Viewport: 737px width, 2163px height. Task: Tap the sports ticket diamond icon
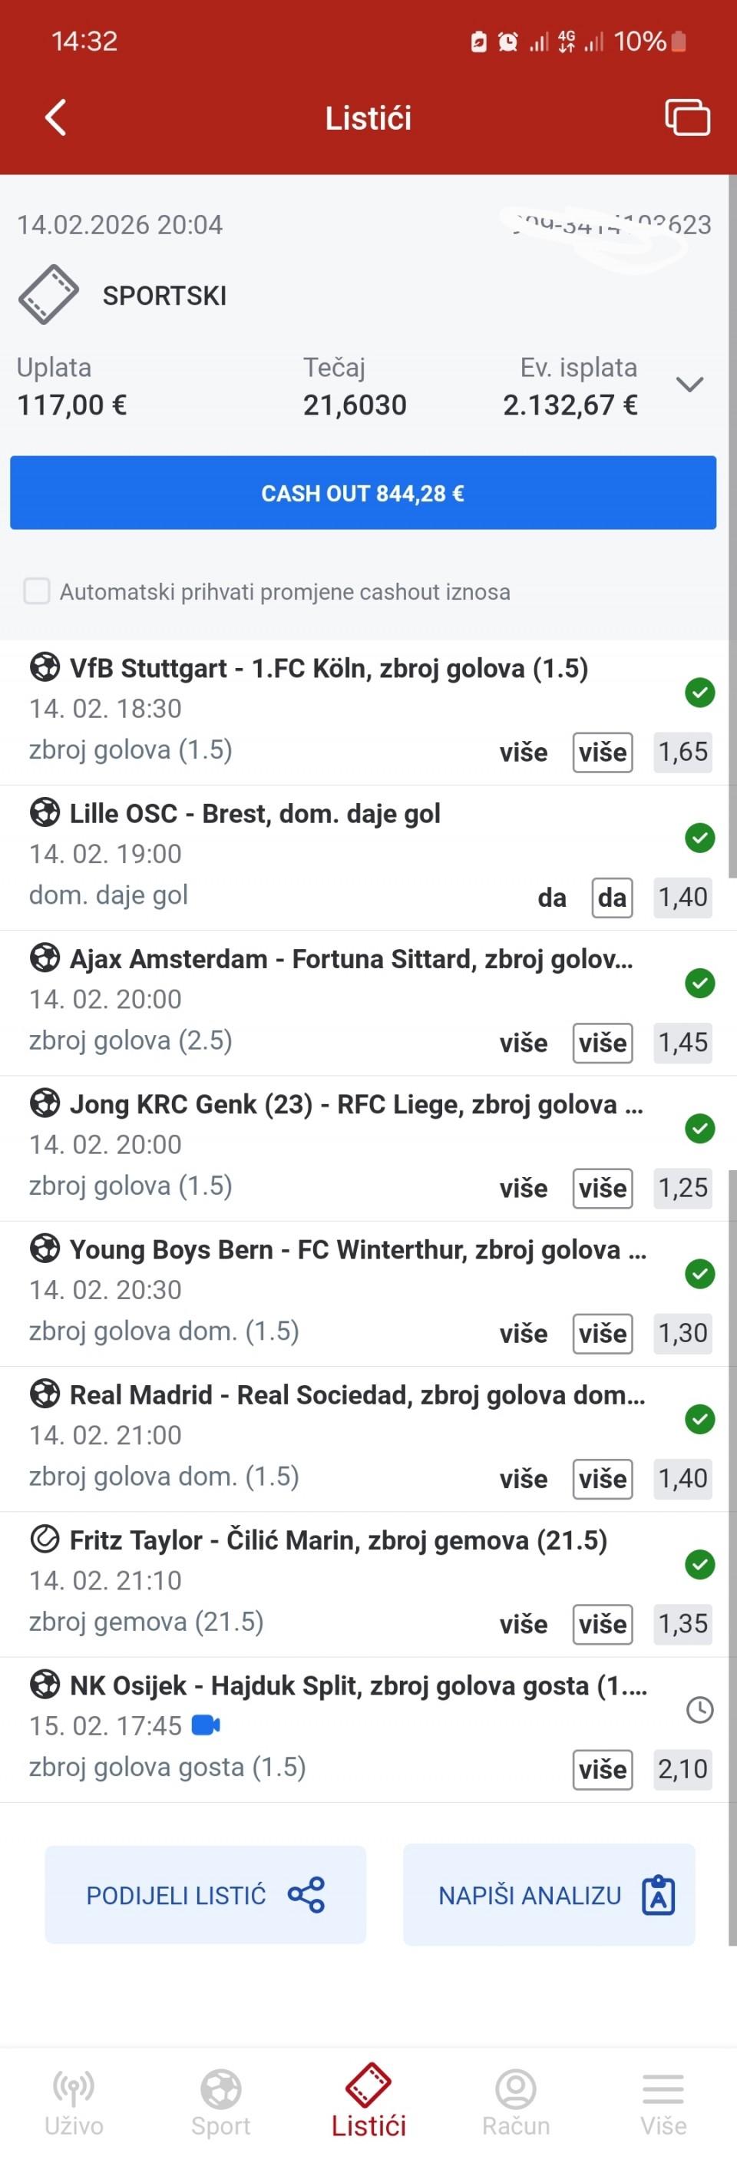48,295
